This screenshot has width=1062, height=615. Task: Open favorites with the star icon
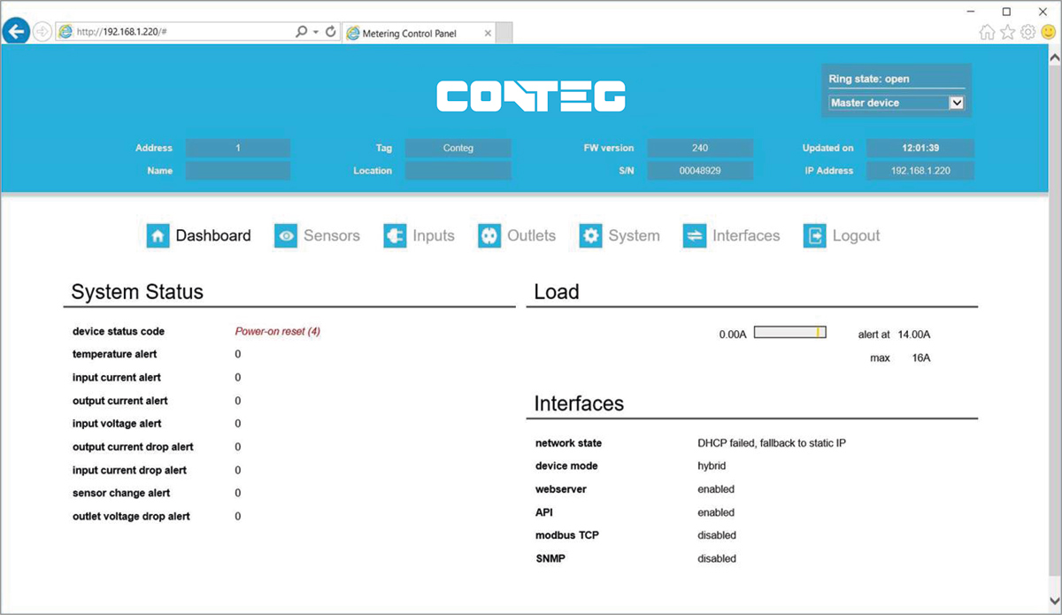[1008, 32]
